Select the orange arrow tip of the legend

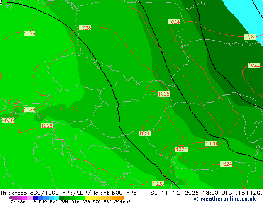click(124, 198)
